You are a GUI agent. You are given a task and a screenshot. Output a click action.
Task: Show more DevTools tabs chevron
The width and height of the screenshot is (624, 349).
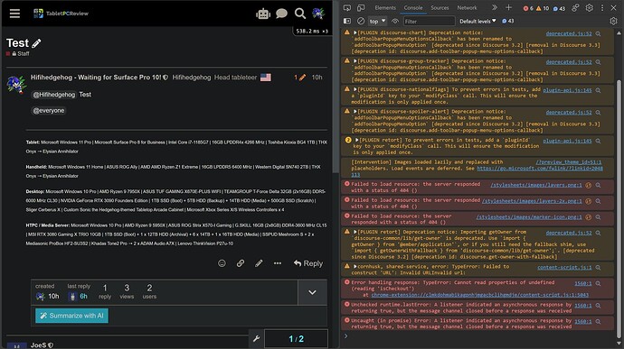pyautogui.click(x=495, y=8)
